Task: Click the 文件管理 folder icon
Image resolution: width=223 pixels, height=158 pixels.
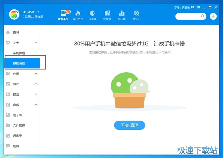Action: point(8,125)
